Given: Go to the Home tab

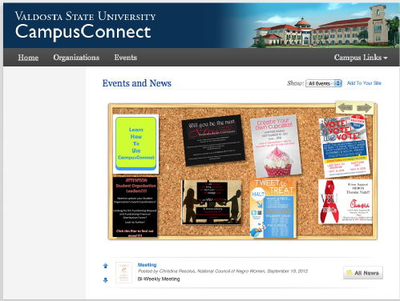Looking at the screenshot, I should point(28,58).
